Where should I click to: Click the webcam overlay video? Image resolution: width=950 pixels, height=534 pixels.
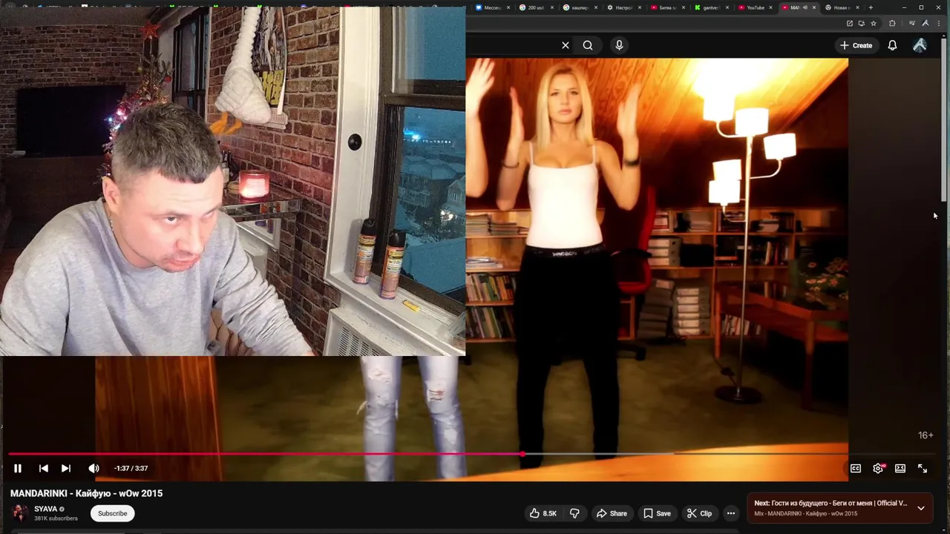232,182
